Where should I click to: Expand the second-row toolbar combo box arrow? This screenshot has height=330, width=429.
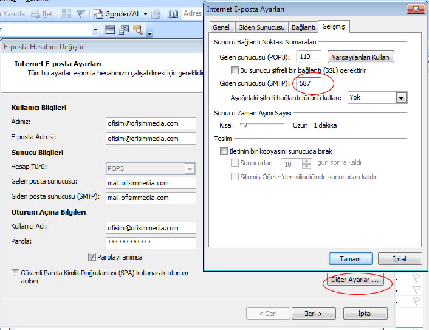(95, 30)
